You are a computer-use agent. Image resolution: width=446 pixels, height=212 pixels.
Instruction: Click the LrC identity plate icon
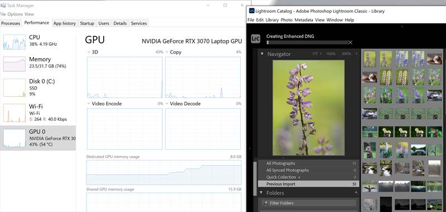[255, 39]
